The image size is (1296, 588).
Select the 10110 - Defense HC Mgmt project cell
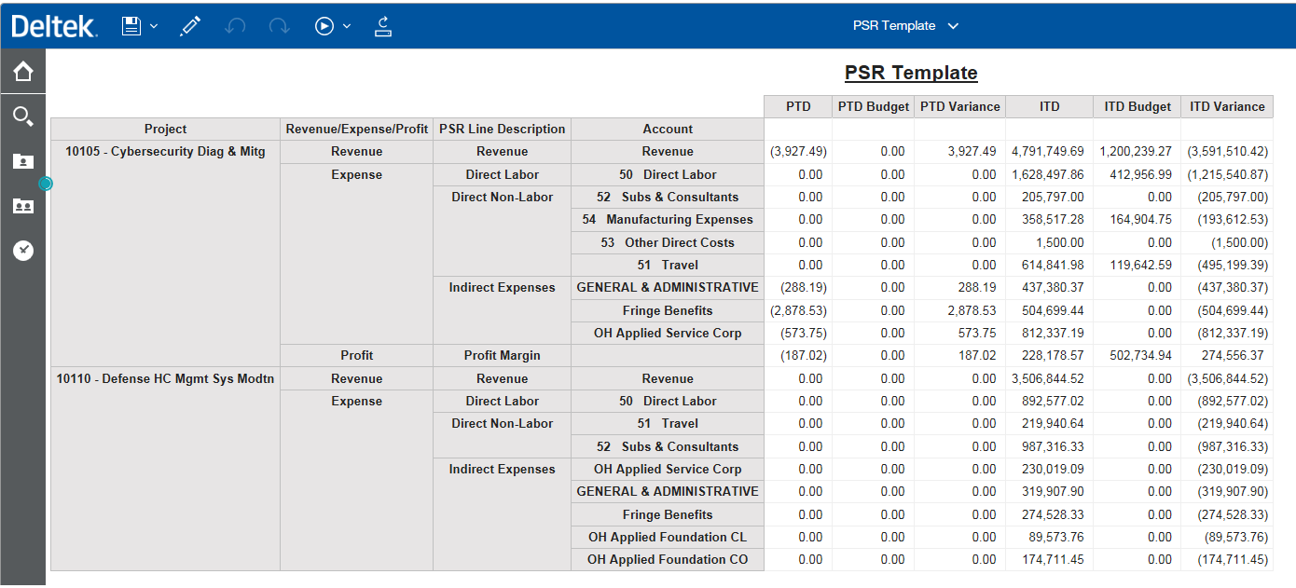point(165,379)
